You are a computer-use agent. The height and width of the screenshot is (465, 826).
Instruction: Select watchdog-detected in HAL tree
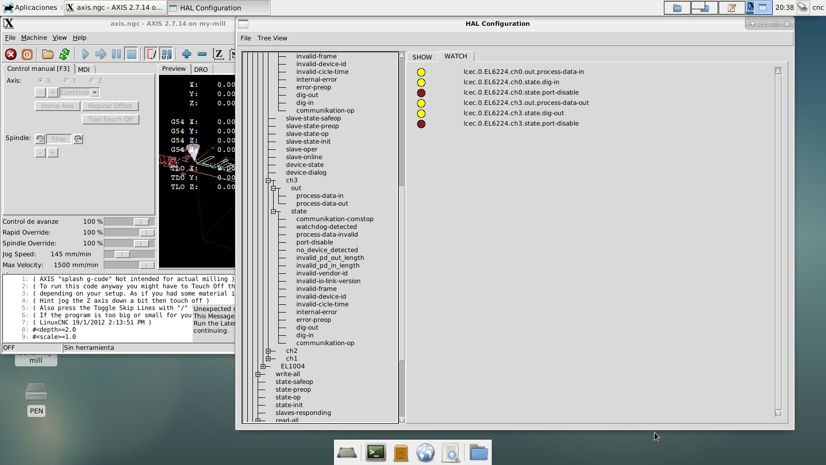[x=326, y=227]
